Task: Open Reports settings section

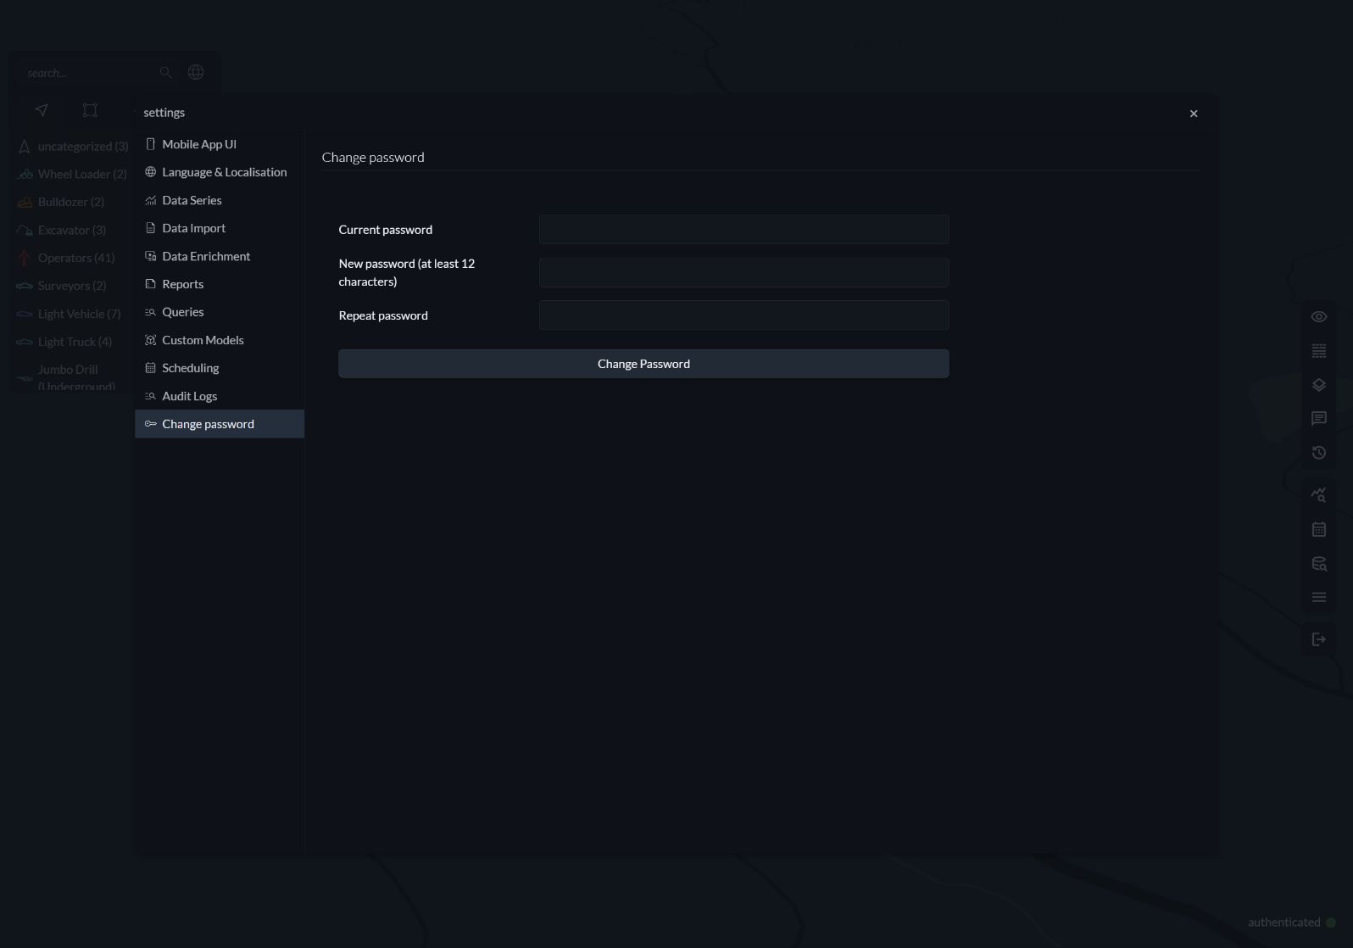Action: point(220,284)
